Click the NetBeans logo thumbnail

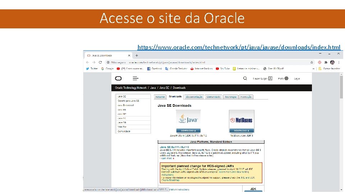pyautogui.click(x=241, y=120)
